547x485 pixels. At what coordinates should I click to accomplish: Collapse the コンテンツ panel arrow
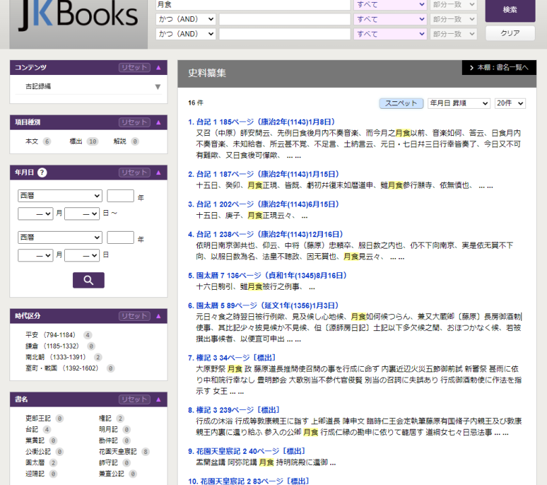159,68
